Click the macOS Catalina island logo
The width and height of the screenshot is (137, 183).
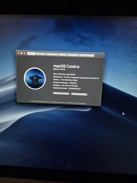pos(35,78)
